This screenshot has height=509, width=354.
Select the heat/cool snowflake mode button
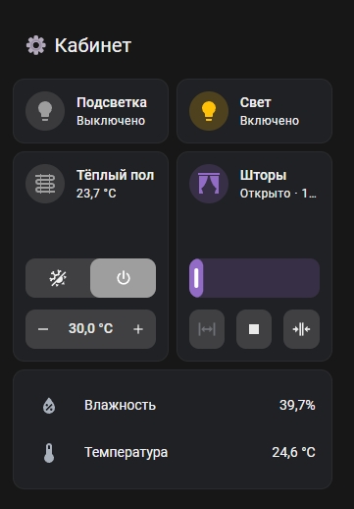point(58,278)
